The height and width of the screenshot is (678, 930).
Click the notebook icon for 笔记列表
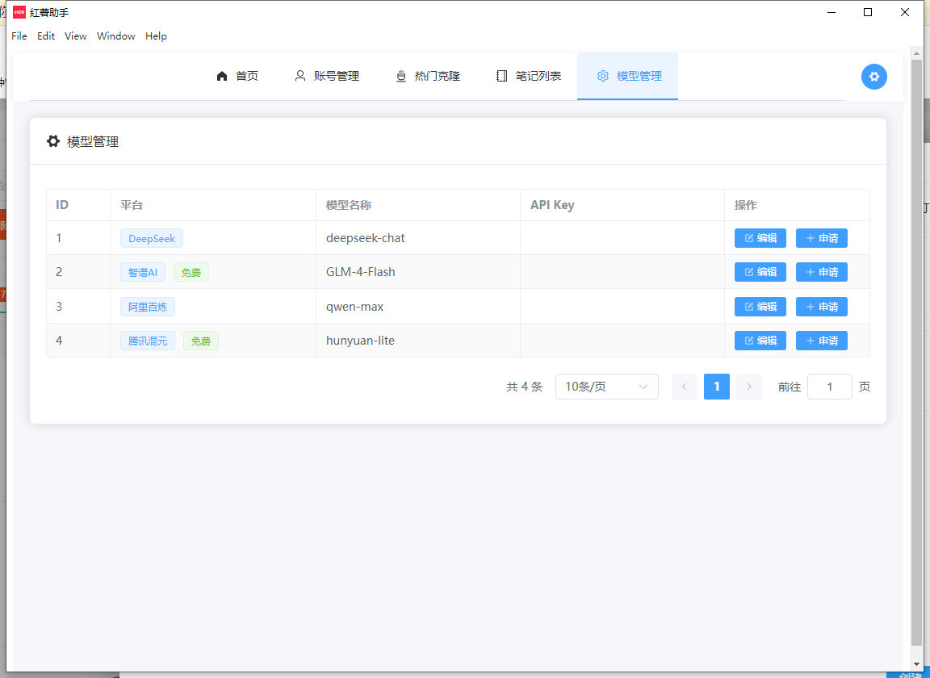pos(502,76)
